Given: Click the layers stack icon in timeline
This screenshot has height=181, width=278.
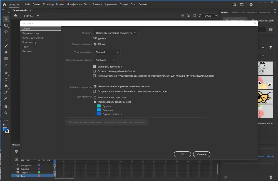Looking at the screenshot, I should [16, 151].
